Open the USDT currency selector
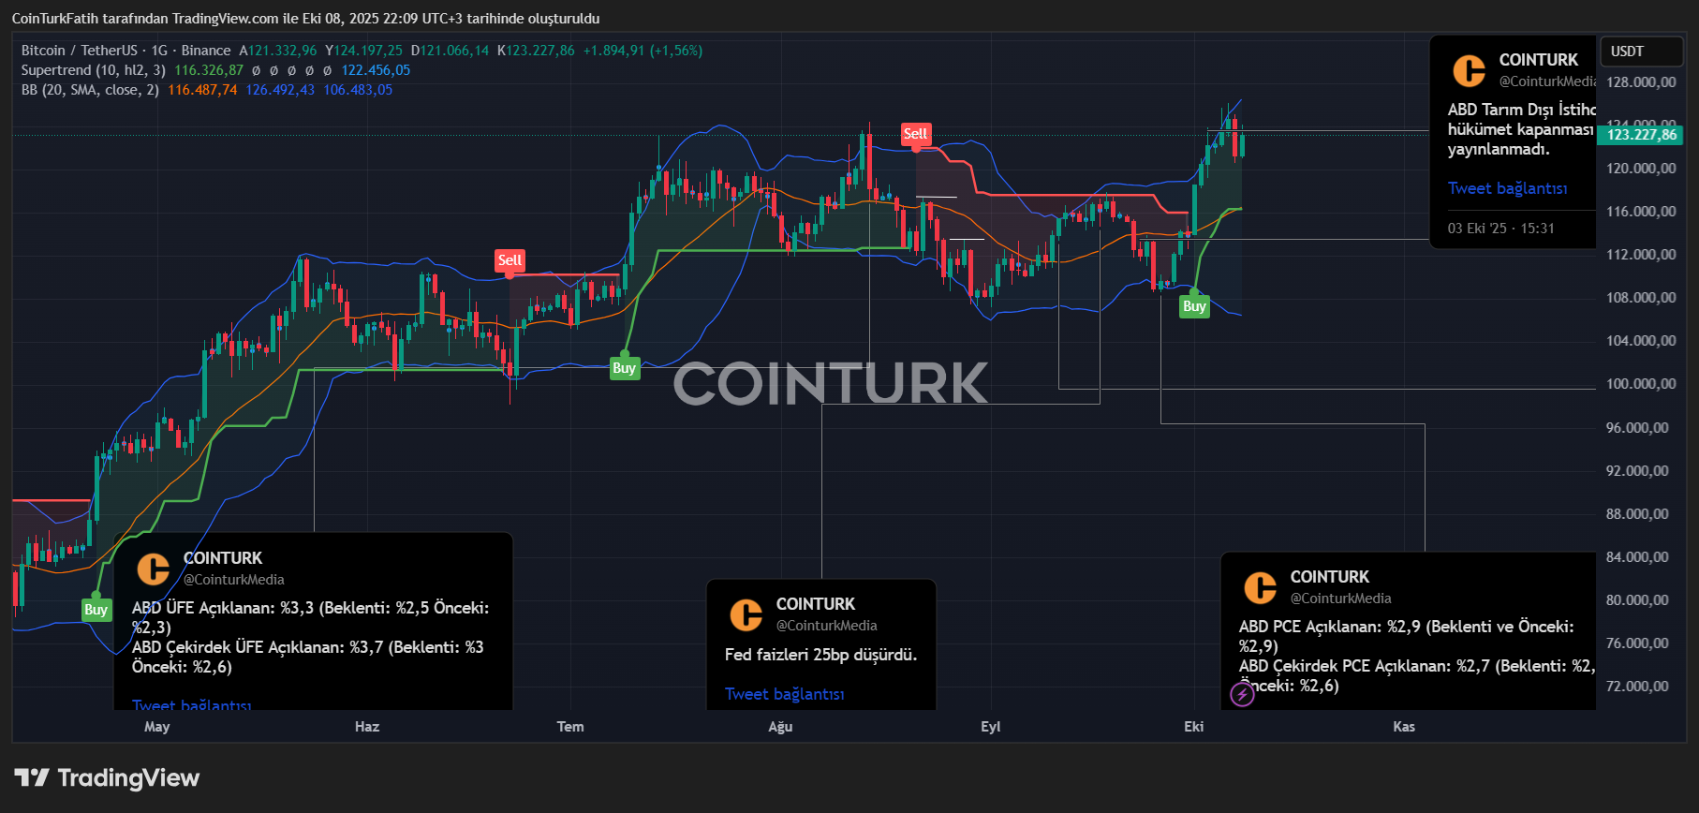The image size is (1699, 813). [x=1643, y=52]
